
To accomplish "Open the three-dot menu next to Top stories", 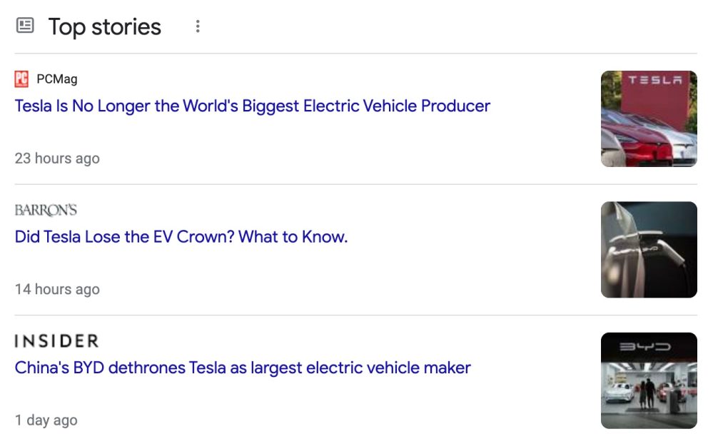I will coord(198,26).
